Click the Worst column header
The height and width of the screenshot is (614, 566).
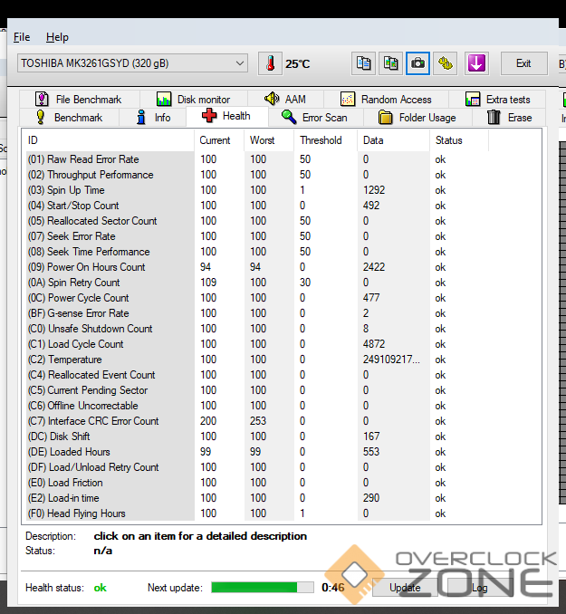pos(269,140)
